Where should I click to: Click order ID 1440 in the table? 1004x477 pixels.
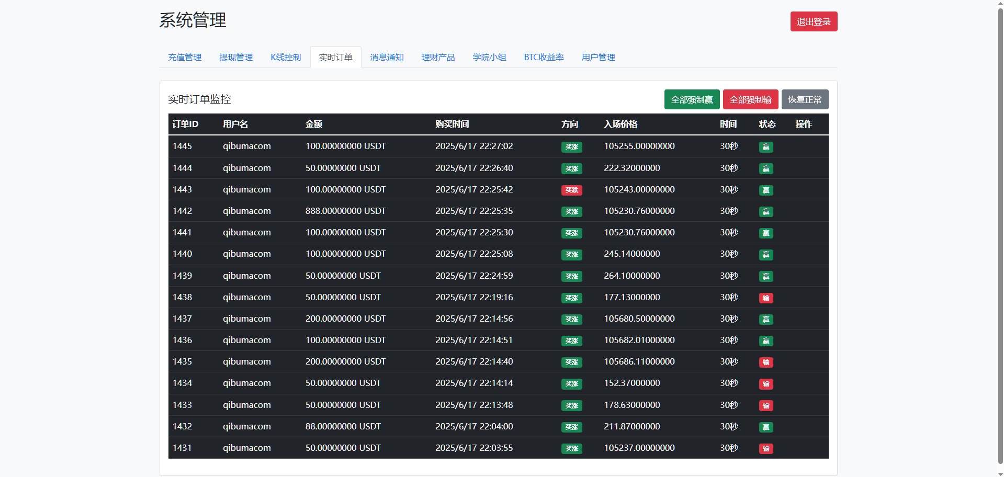click(x=182, y=254)
